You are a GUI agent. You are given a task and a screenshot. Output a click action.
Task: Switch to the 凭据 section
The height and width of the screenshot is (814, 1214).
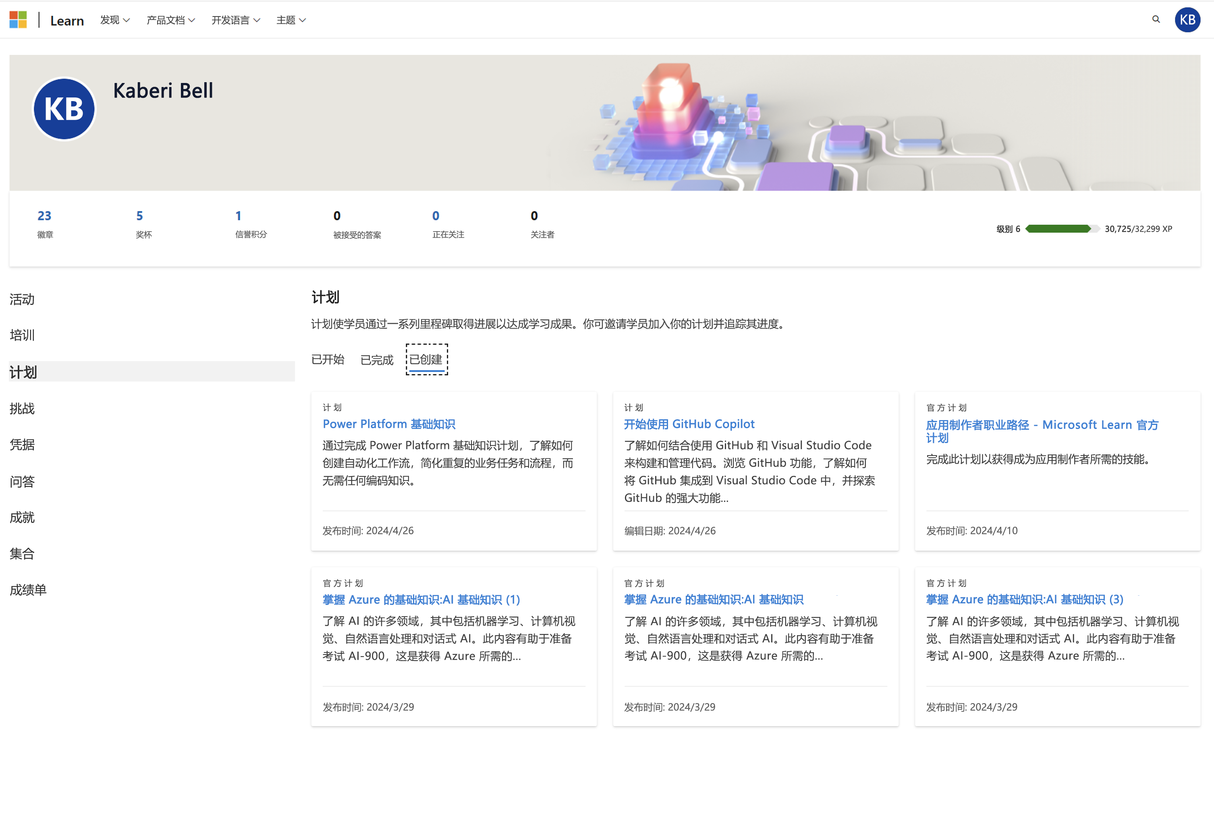[x=22, y=444]
